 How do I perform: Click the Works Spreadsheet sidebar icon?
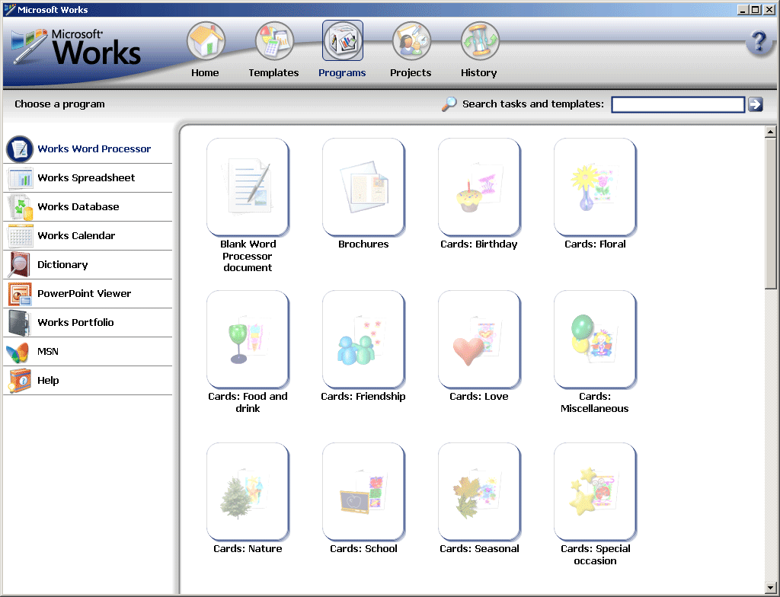[20, 178]
